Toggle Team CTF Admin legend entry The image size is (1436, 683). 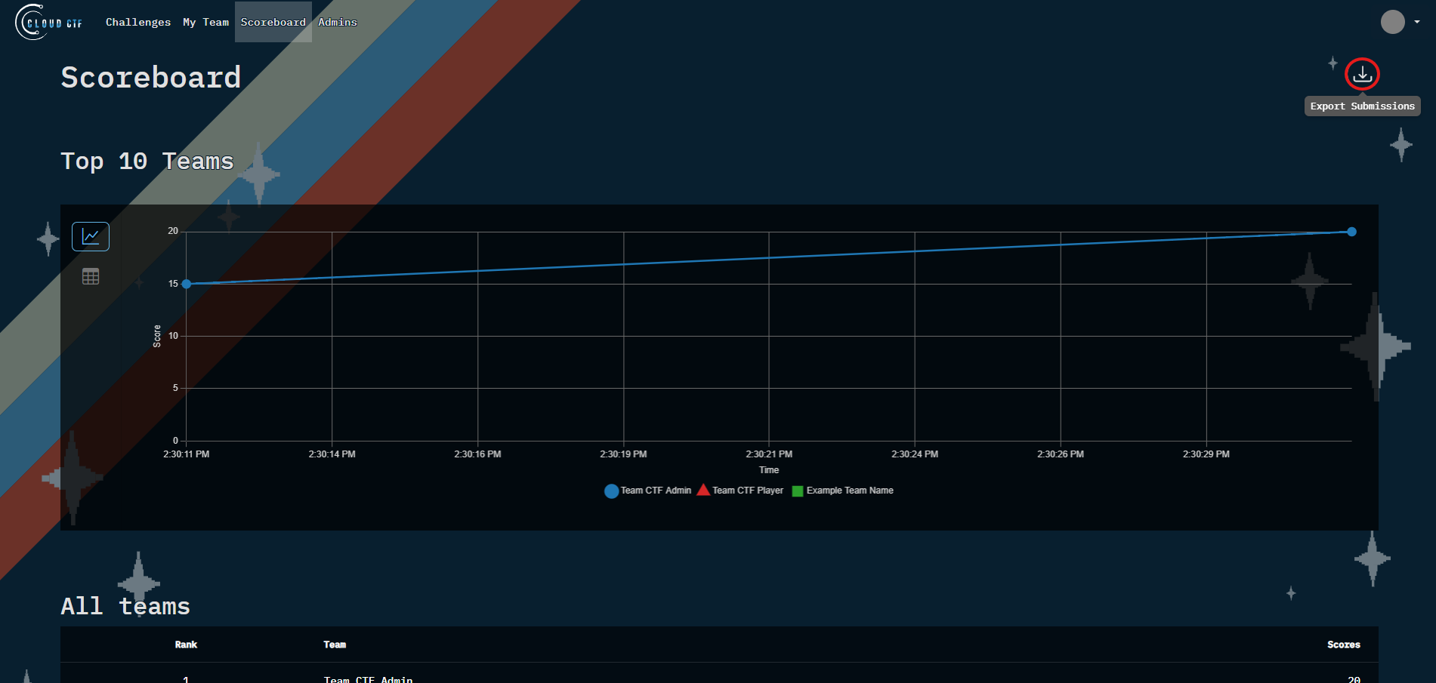pyautogui.click(x=648, y=491)
